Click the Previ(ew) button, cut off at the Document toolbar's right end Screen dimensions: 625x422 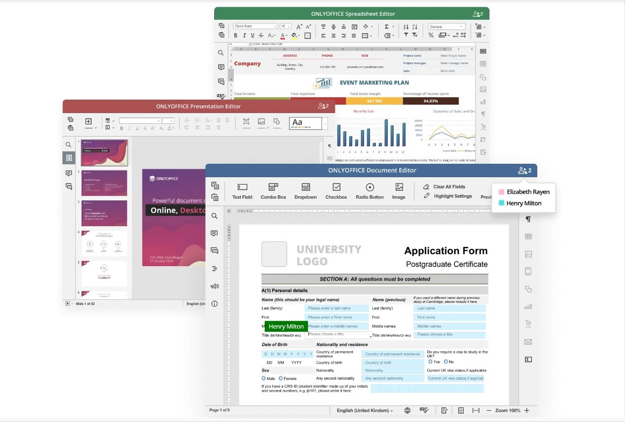pyautogui.click(x=486, y=196)
